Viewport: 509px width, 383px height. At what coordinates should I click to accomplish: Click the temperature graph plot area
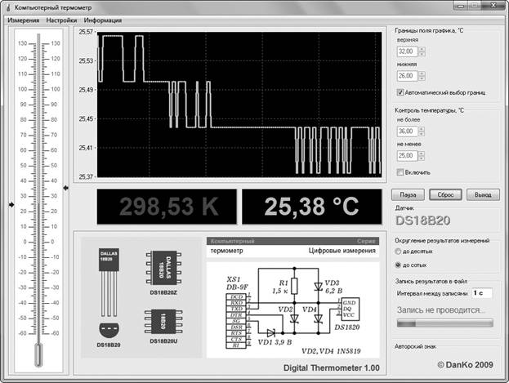(x=239, y=105)
